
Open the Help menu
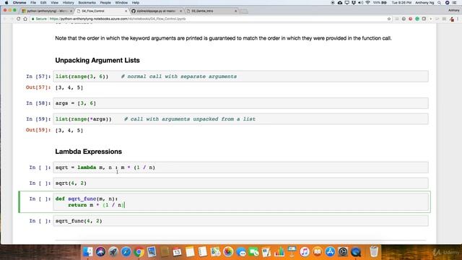[x=136, y=3]
